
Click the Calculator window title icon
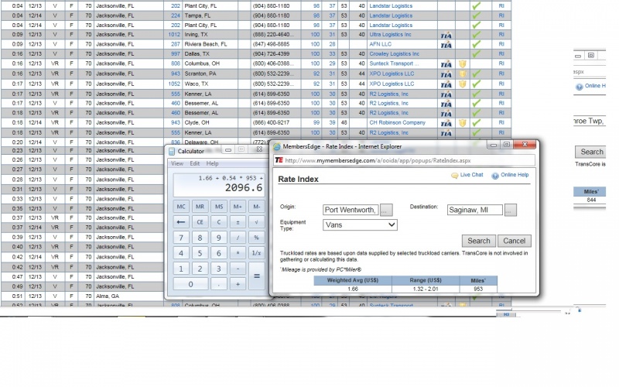[172, 151]
